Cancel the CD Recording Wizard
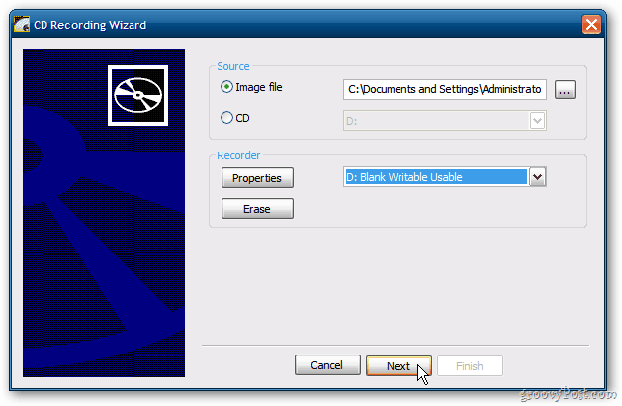 (x=327, y=365)
